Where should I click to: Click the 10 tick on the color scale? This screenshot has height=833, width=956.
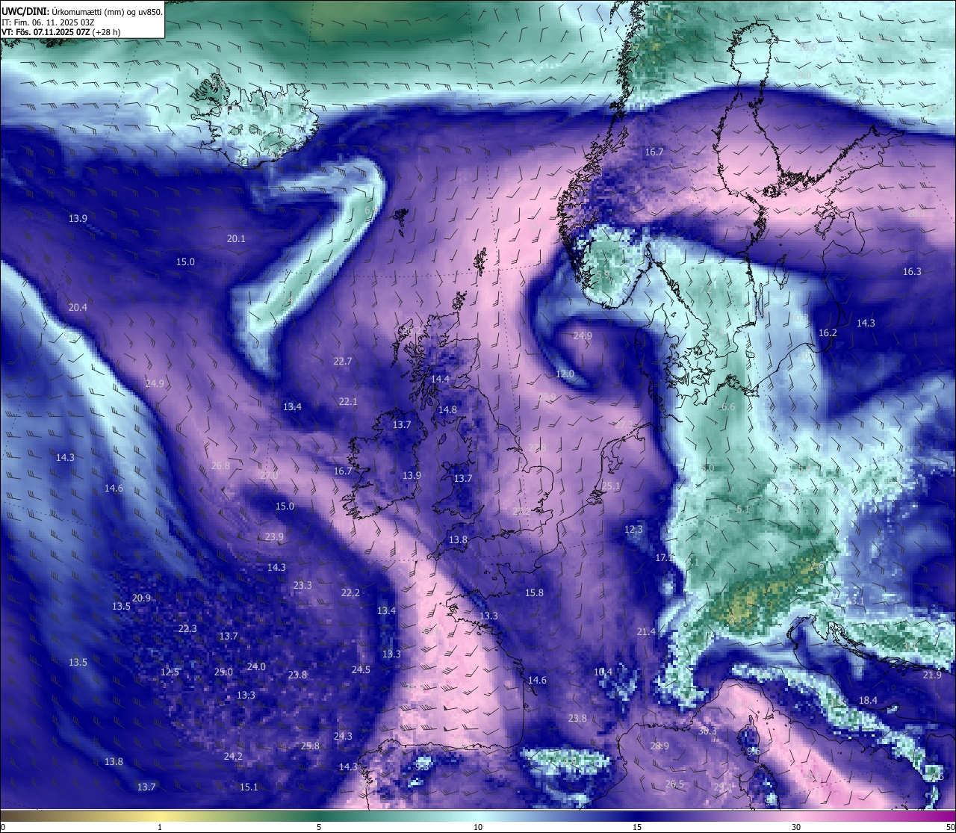[x=478, y=827]
